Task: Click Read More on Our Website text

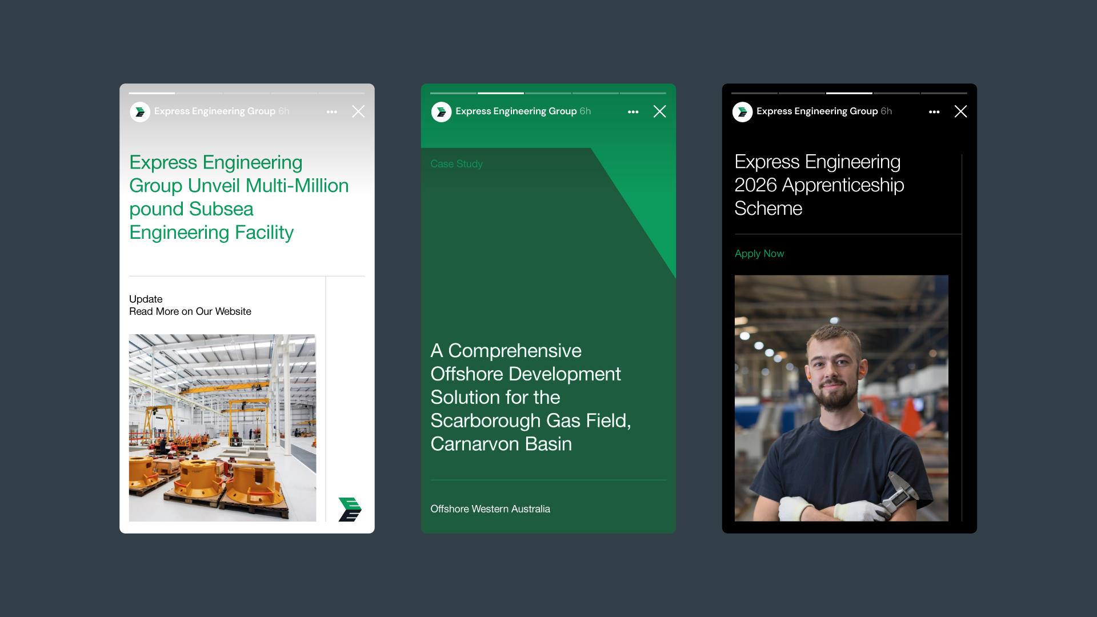Action: 190,311
